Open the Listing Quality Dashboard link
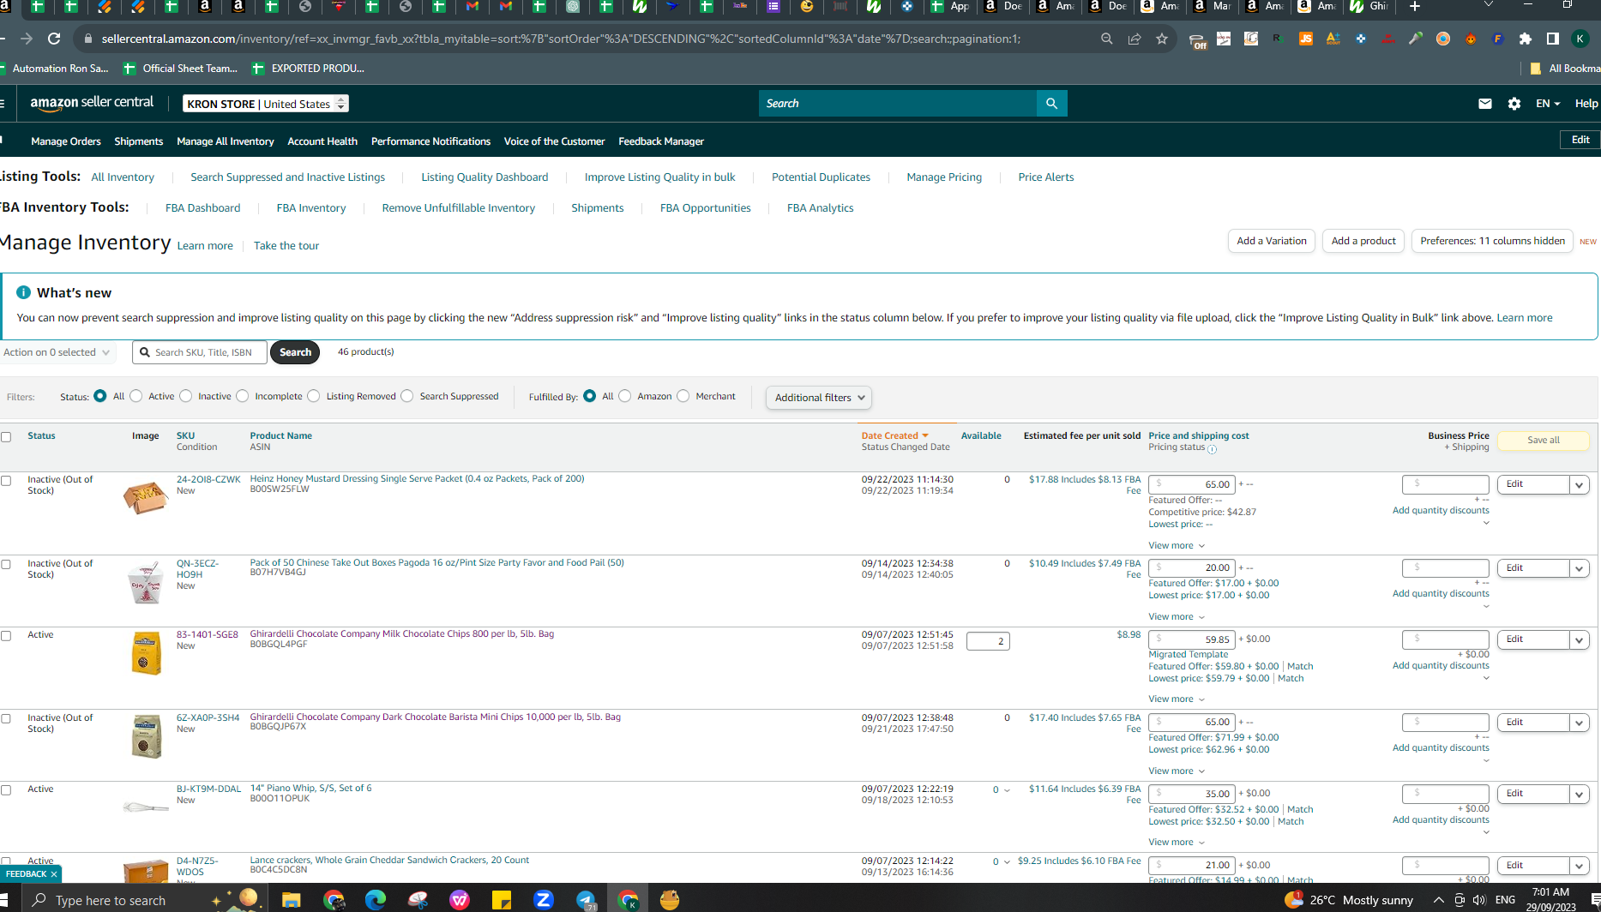Image resolution: width=1601 pixels, height=912 pixels. [x=485, y=177]
